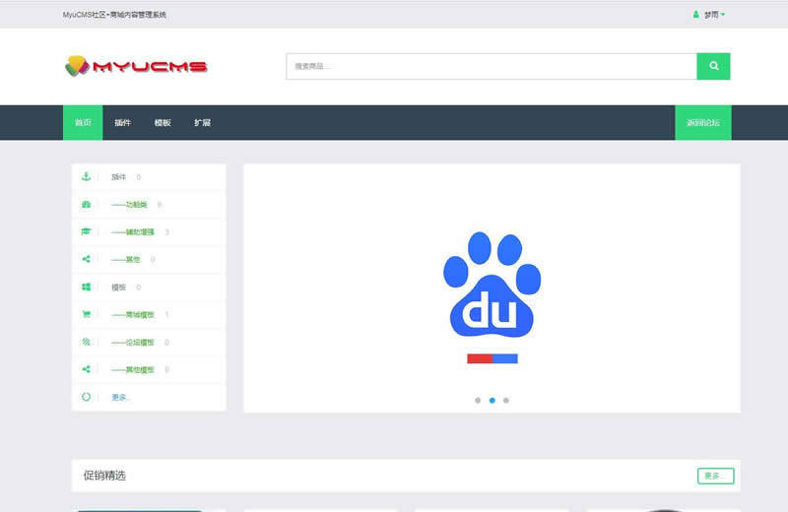Screen dimensions: 788x512
Task: Click the share icon beside 其他模板
Action: click(86, 369)
